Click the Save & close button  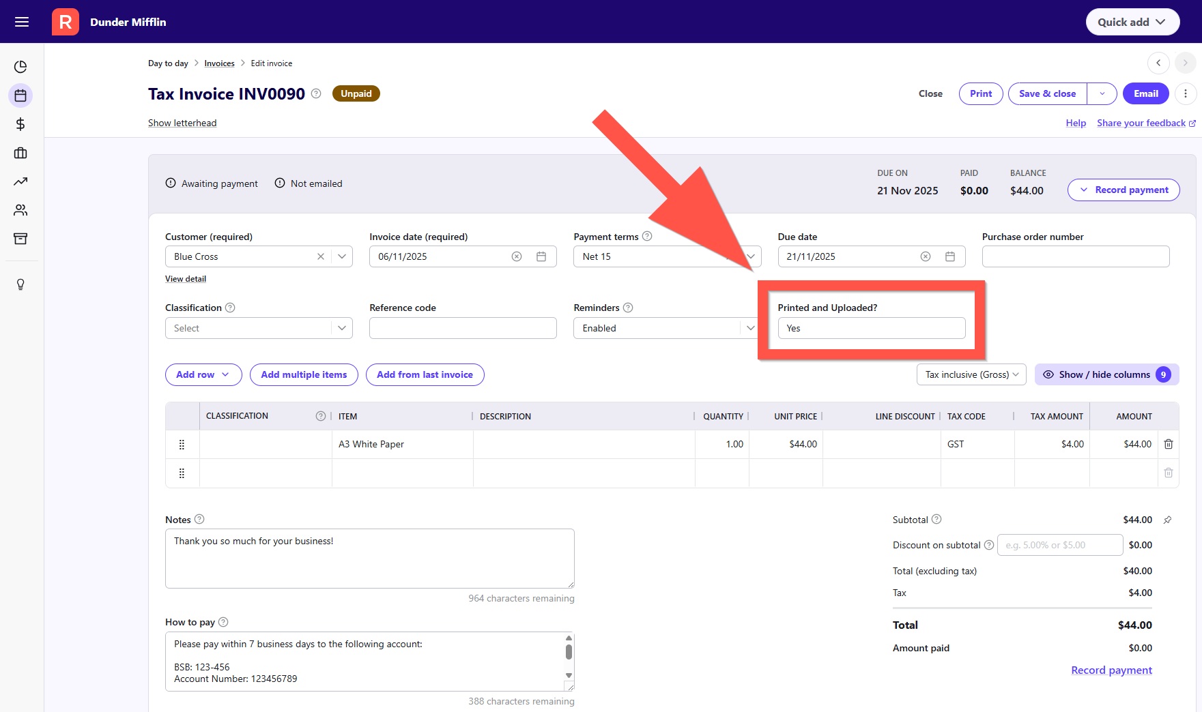[x=1048, y=93]
